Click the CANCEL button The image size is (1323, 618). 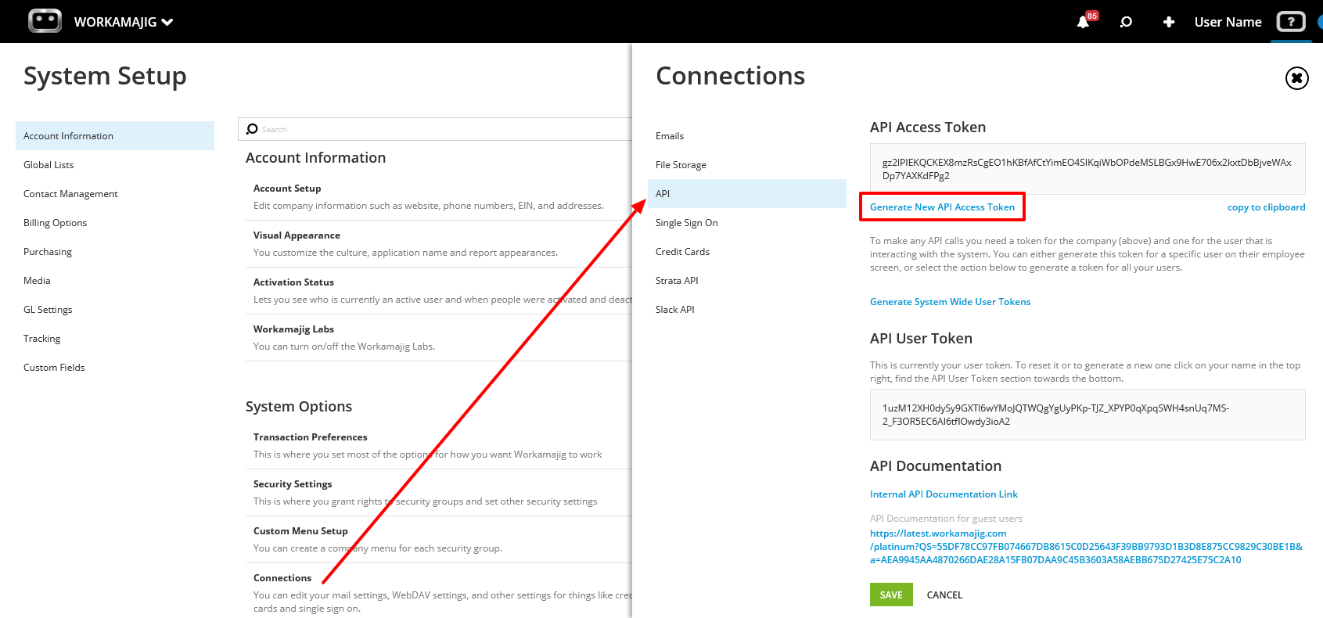coord(944,595)
